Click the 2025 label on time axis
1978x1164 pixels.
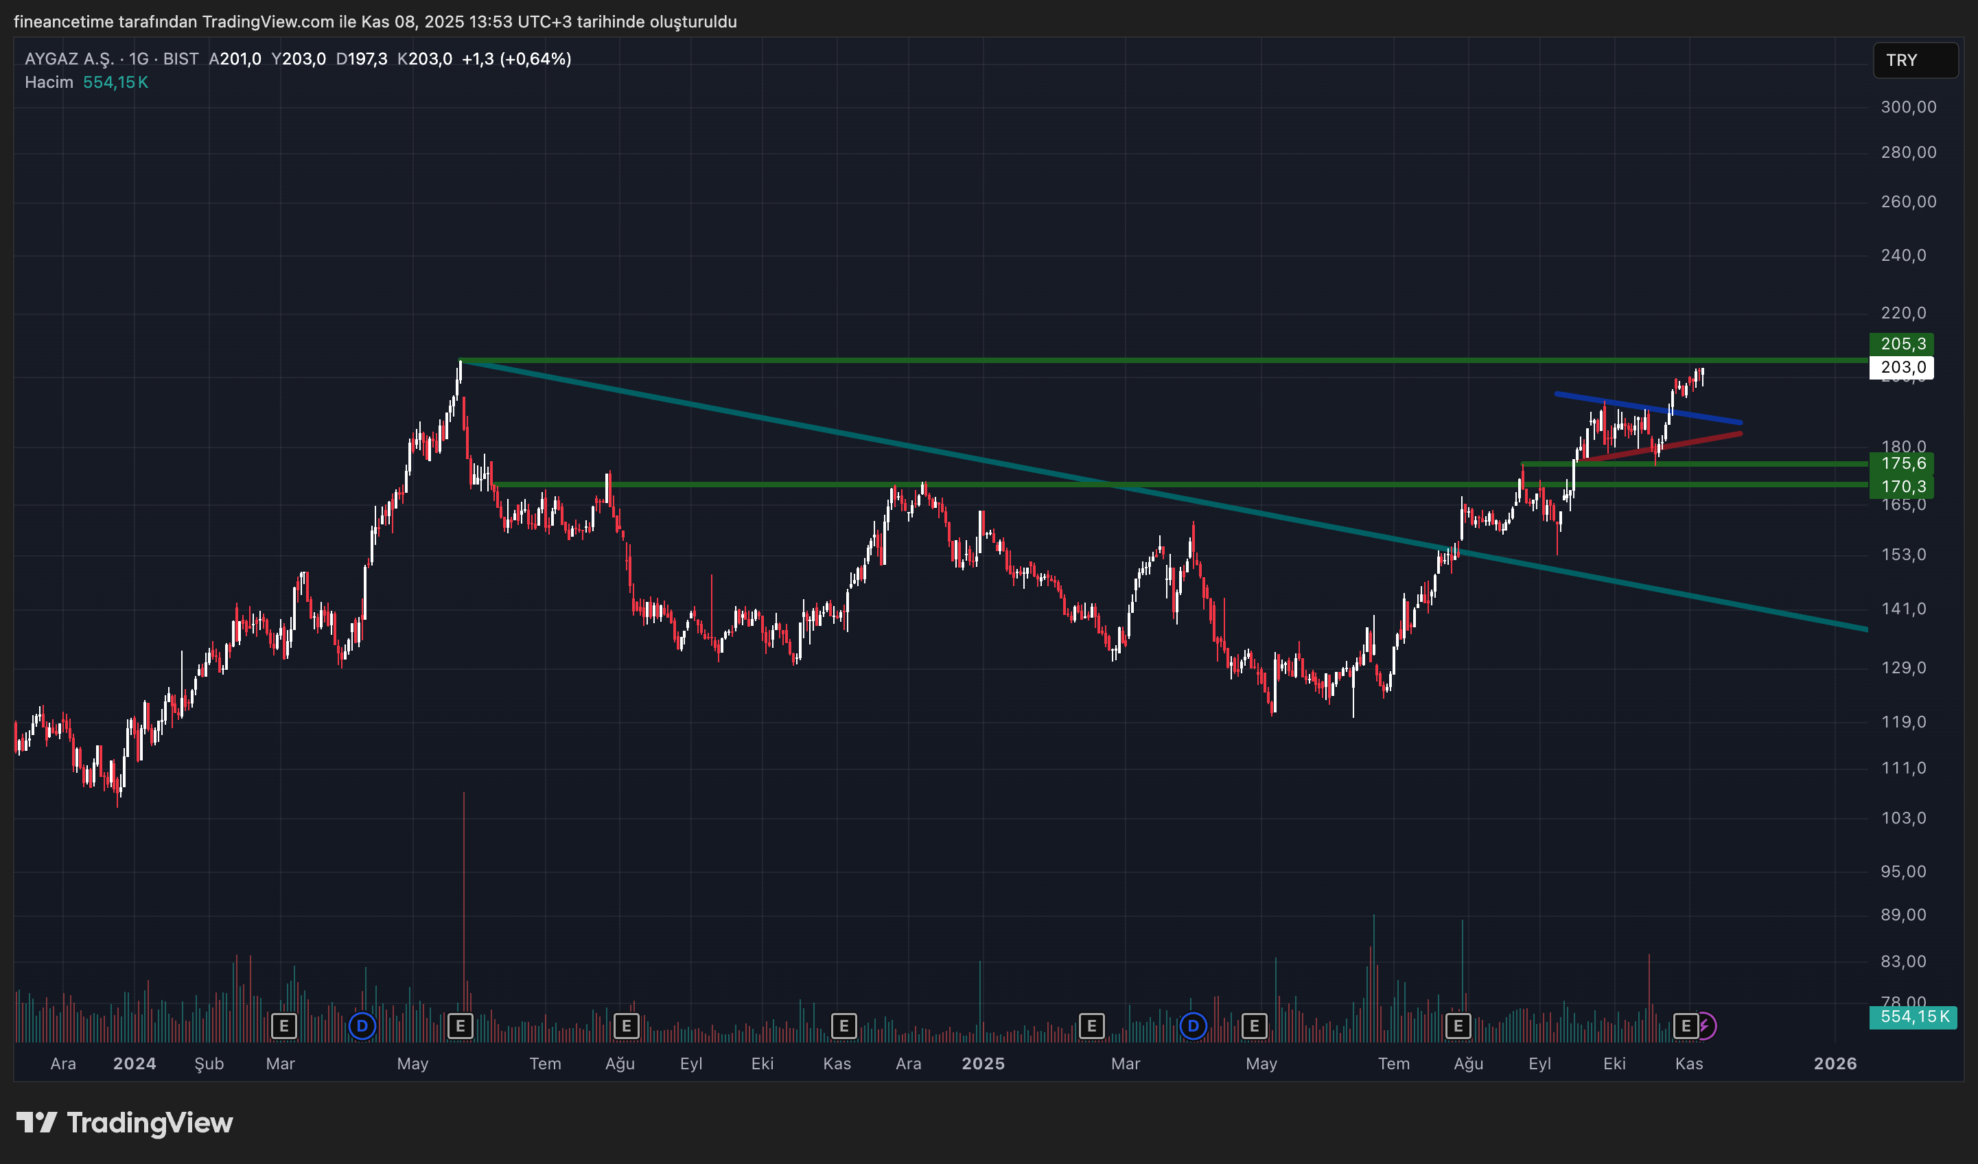pos(983,1064)
